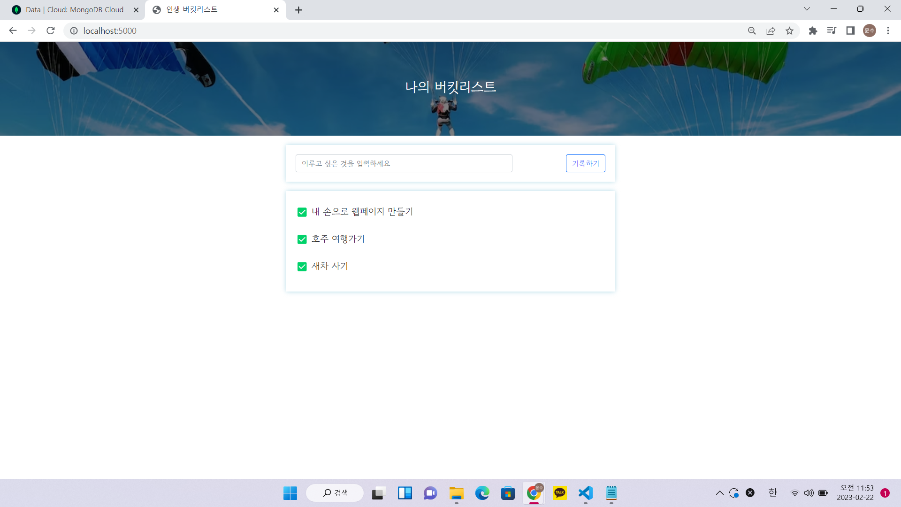Share this page icon in address bar

[x=771, y=31]
